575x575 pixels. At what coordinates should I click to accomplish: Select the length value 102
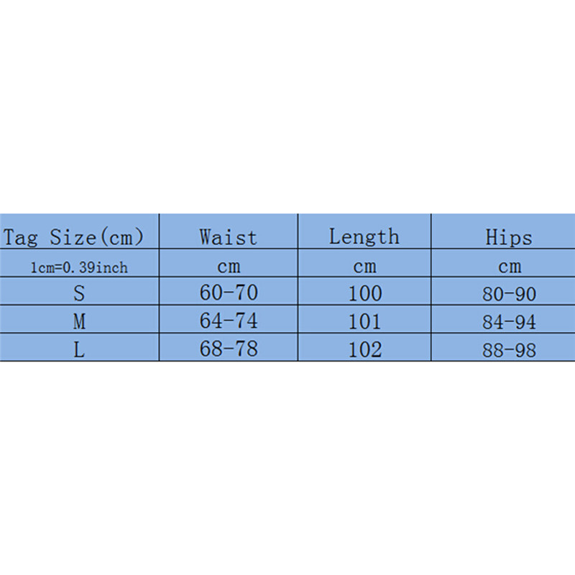pyautogui.click(x=364, y=350)
